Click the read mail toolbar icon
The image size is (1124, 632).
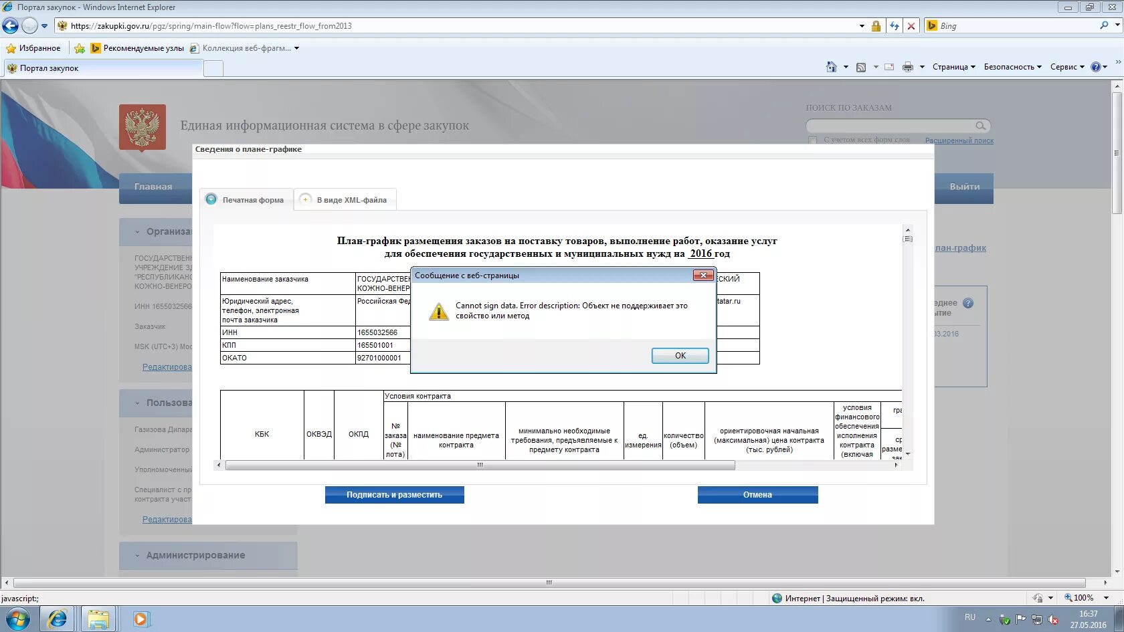point(889,67)
